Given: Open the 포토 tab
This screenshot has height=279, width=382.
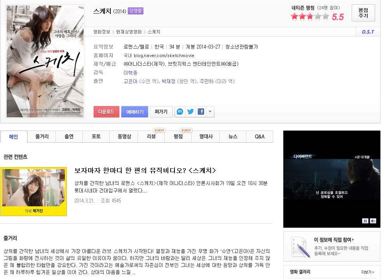Looking at the screenshot, I should coord(96,136).
